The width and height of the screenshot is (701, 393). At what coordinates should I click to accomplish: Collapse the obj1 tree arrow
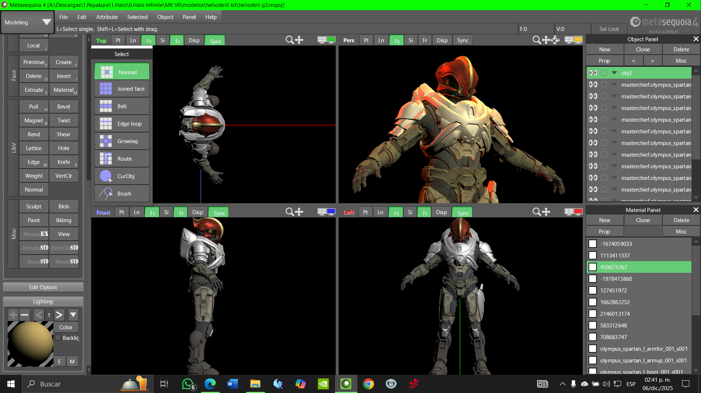[x=615, y=73]
